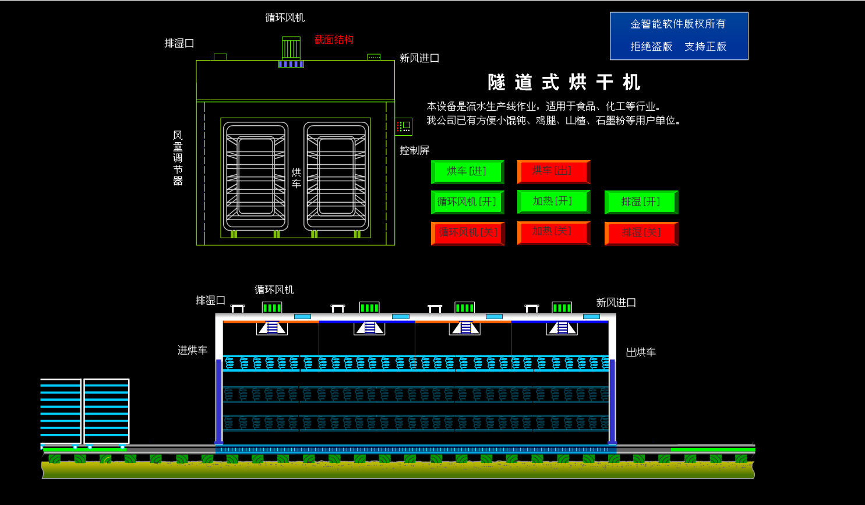
Task: Click the 隧道式烘干机 title
Action: coord(564,82)
